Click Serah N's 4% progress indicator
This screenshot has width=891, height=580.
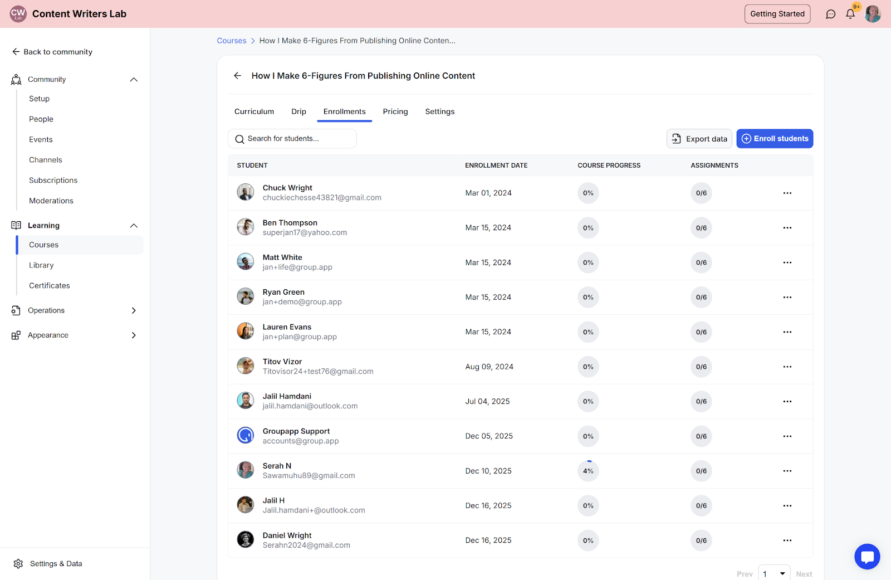tap(588, 471)
